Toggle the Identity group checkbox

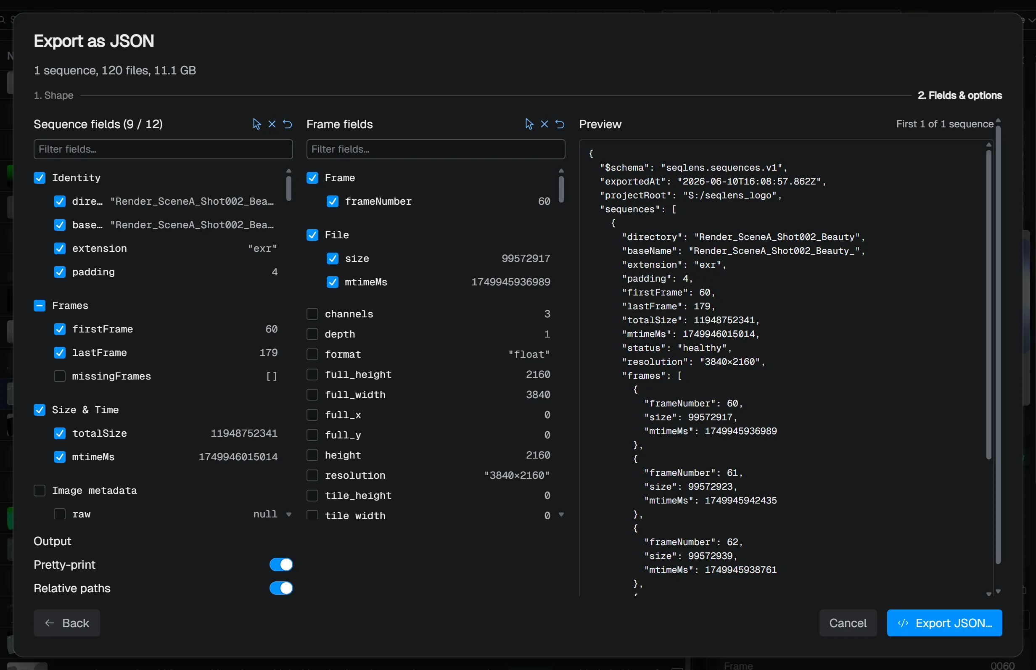(40, 178)
